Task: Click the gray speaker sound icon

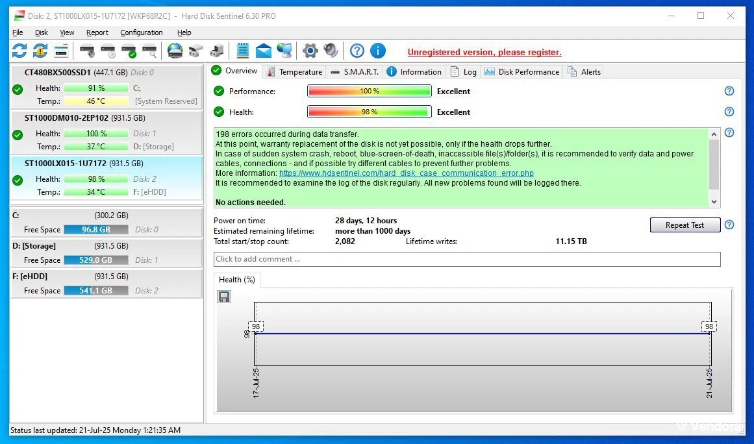Action: (331, 51)
